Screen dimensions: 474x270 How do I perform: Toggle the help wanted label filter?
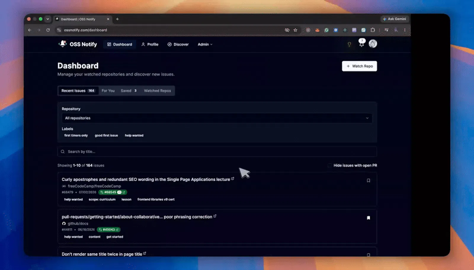point(134,135)
